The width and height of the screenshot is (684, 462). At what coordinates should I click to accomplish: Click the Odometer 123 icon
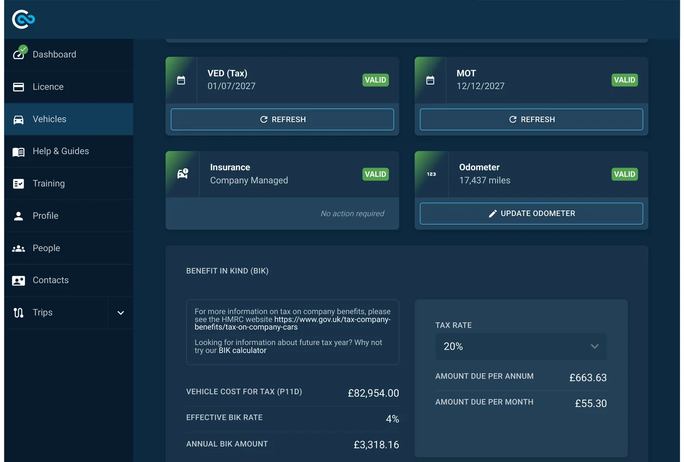[x=431, y=174]
